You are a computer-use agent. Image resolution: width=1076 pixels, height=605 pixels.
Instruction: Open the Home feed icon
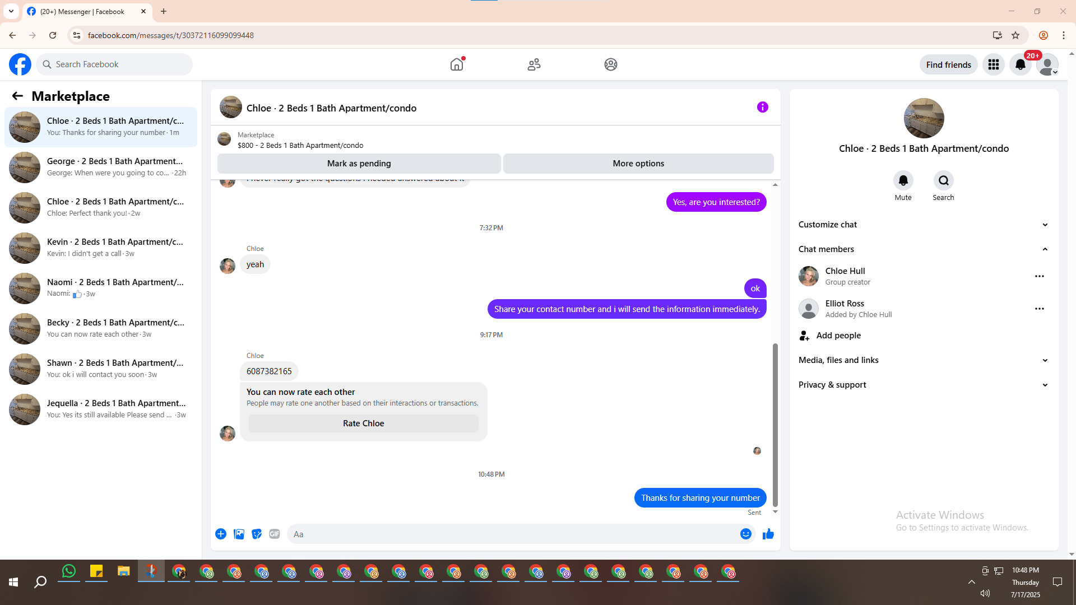pos(457,64)
